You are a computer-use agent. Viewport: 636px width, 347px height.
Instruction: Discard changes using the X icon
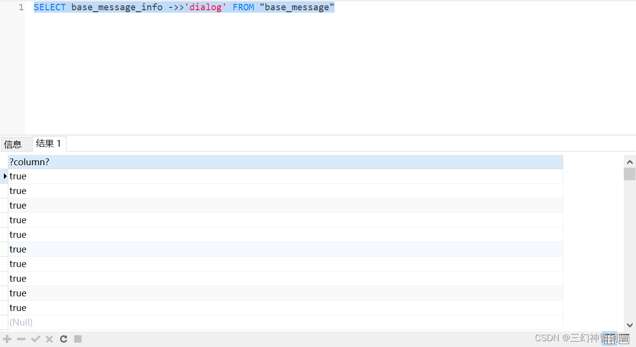(x=49, y=339)
